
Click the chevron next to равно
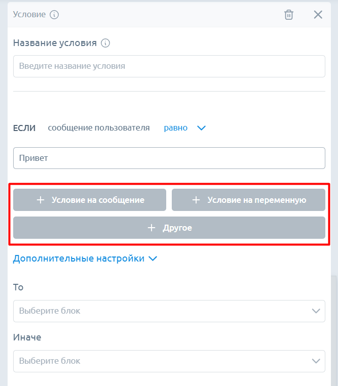click(x=201, y=128)
